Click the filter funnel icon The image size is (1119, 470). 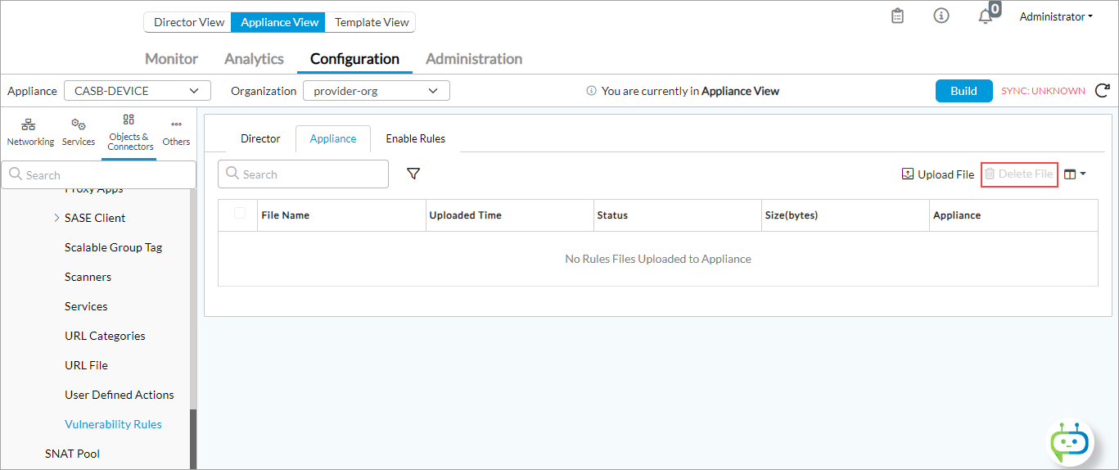(x=413, y=174)
